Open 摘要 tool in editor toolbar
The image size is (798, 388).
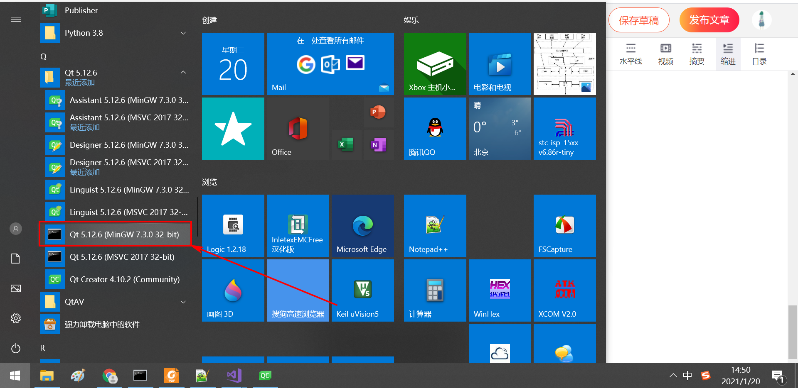coord(697,54)
